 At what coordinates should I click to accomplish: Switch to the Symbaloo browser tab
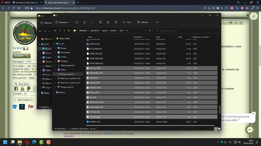click(x=27, y=2)
